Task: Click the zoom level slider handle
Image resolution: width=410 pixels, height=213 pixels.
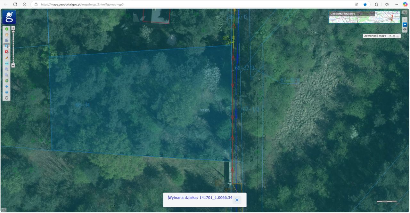Action: [x=13, y=32]
